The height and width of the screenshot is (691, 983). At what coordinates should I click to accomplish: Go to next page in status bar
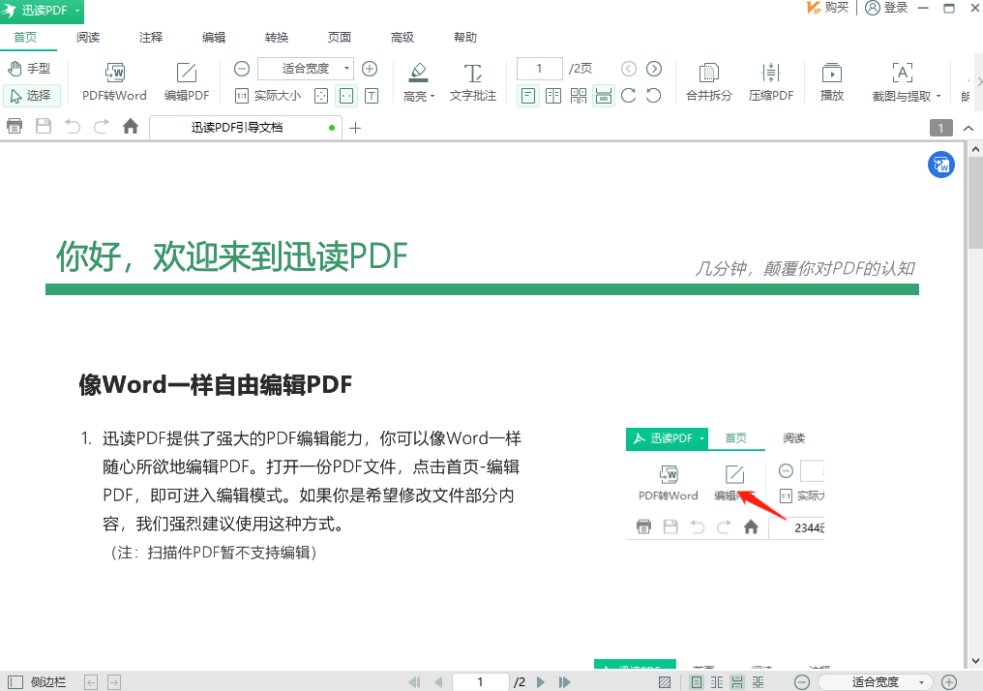point(541,681)
